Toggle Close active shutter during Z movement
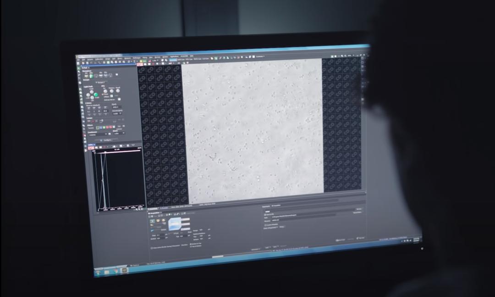Viewport: 495px width, 297px height. 152,248
